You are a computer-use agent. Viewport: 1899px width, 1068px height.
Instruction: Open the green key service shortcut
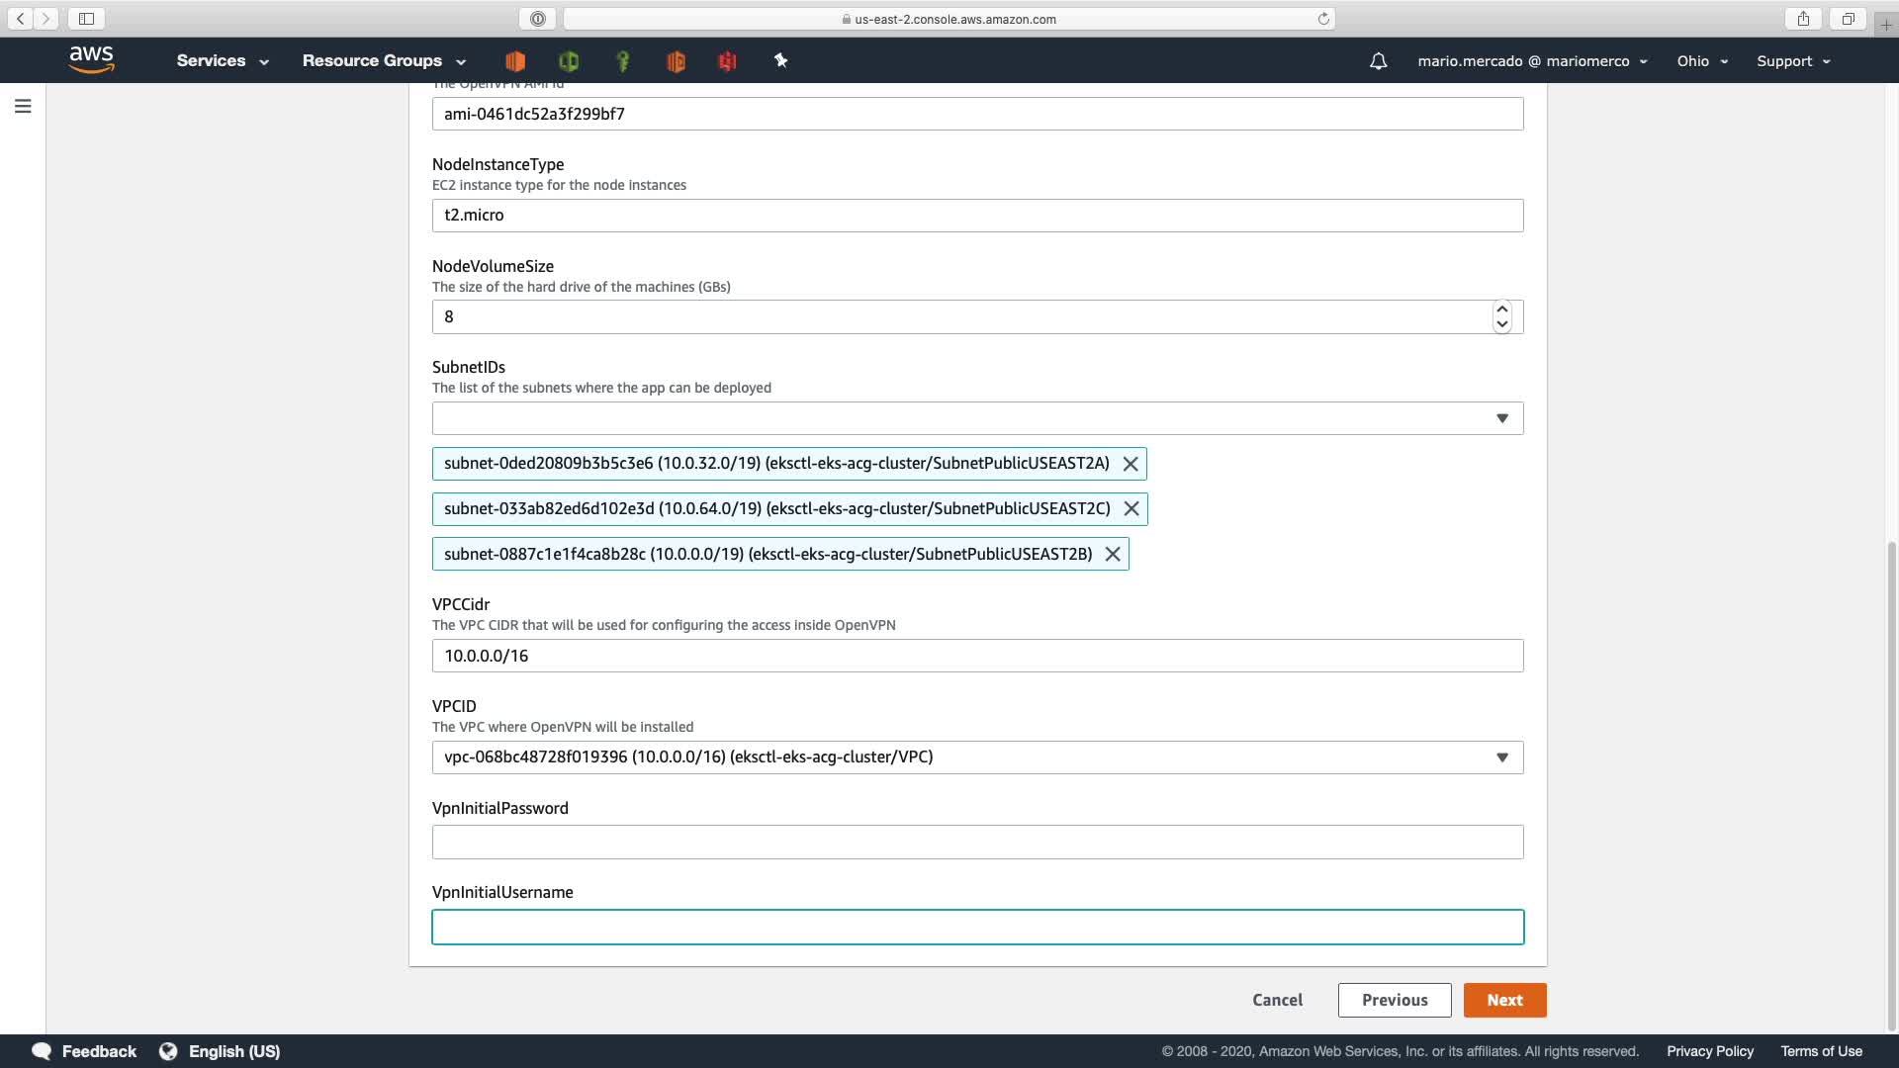[622, 61]
